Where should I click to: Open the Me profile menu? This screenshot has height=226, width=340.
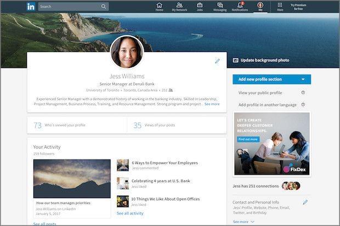tap(260, 7)
